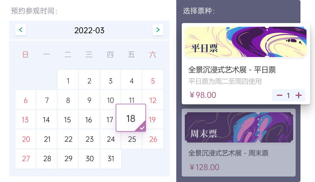Go to next month in calendar
315x182 pixels.
158,30
